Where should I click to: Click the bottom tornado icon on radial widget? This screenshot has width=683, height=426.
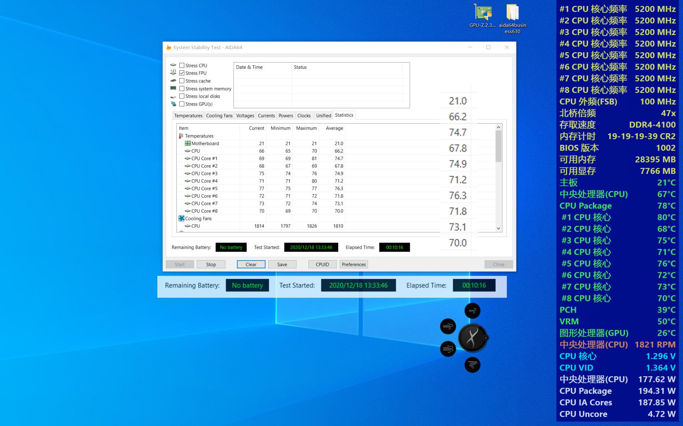point(472,365)
